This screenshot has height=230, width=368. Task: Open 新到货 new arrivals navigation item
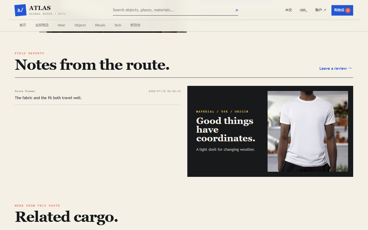[135, 25]
